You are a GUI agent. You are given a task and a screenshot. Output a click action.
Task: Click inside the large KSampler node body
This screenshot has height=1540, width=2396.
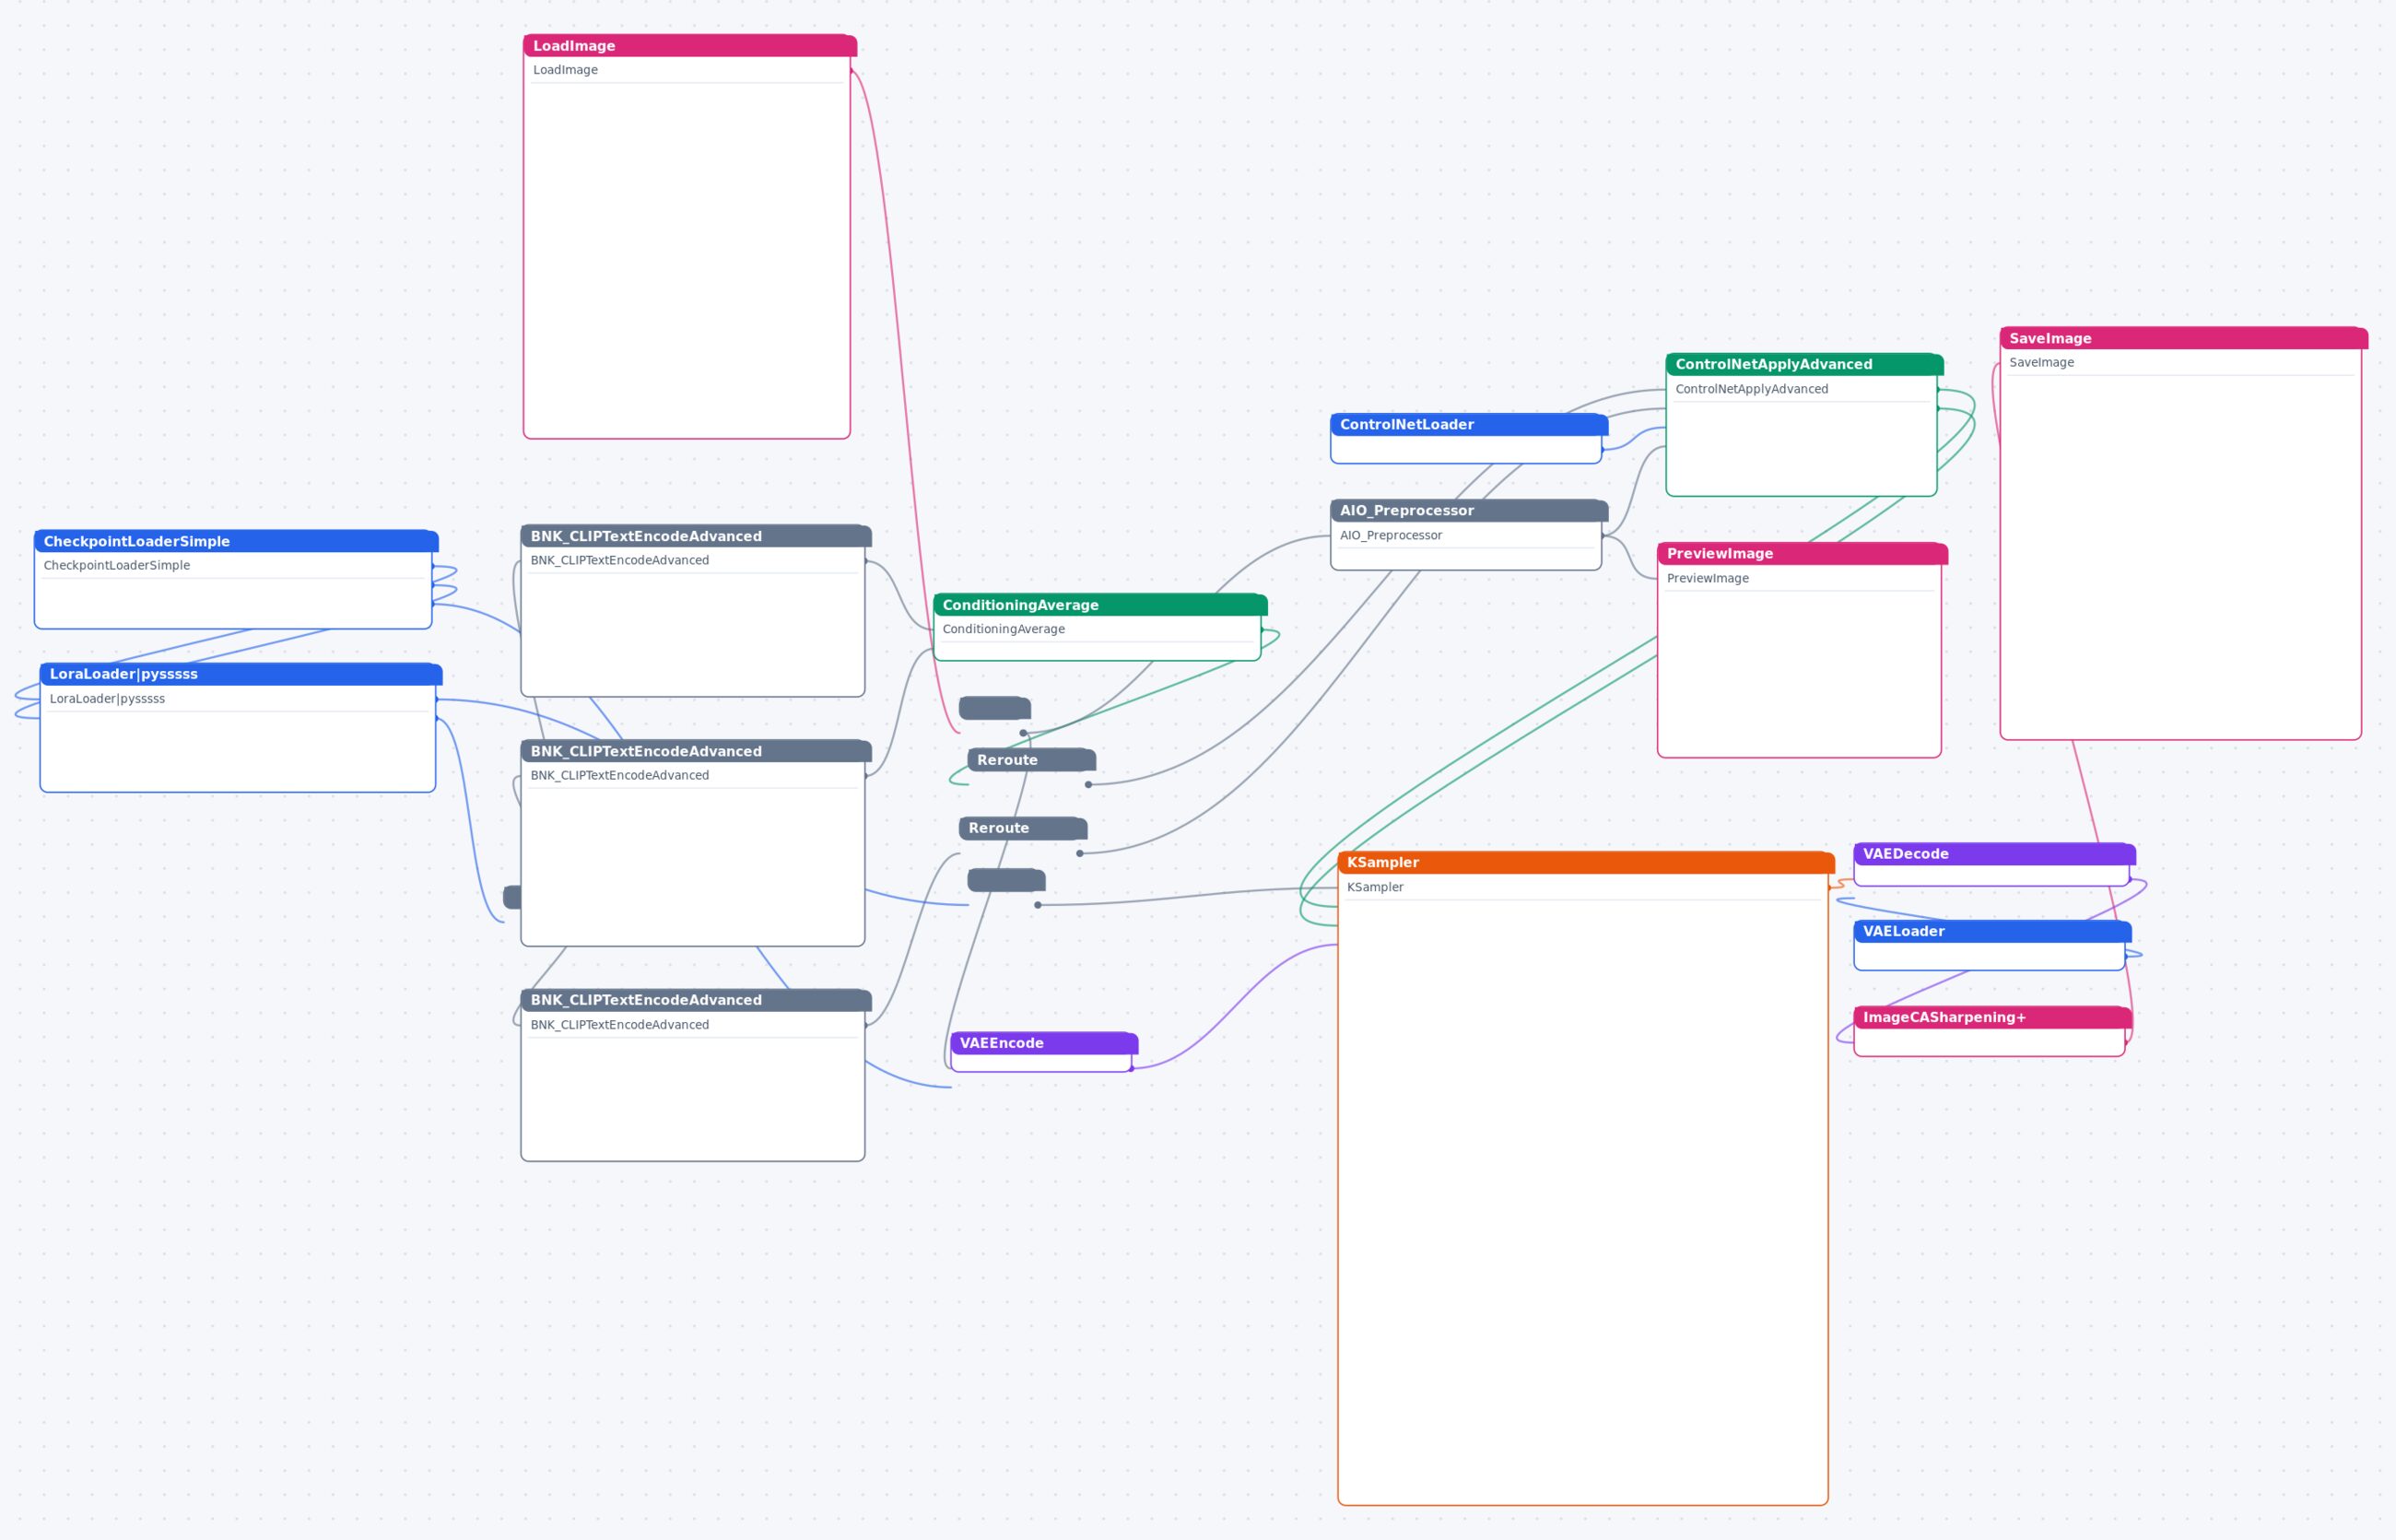(x=1583, y=1200)
